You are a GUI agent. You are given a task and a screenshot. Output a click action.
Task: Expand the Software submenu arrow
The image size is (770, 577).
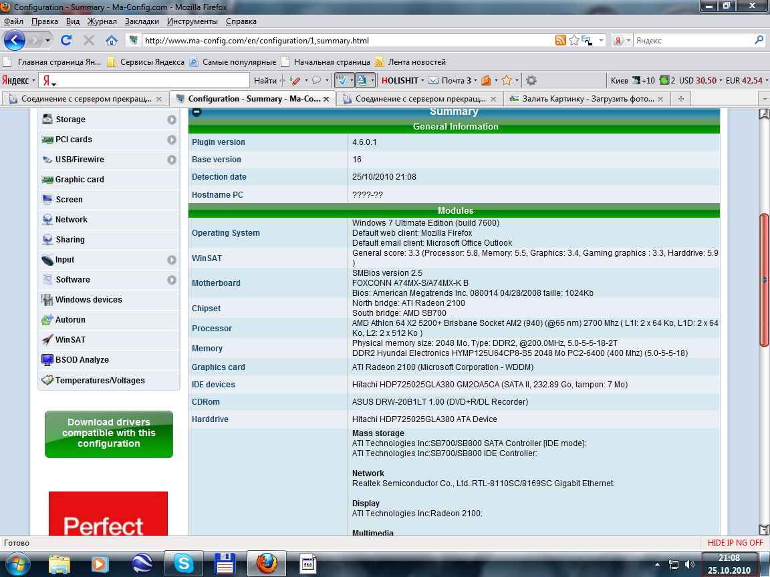pyautogui.click(x=171, y=280)
